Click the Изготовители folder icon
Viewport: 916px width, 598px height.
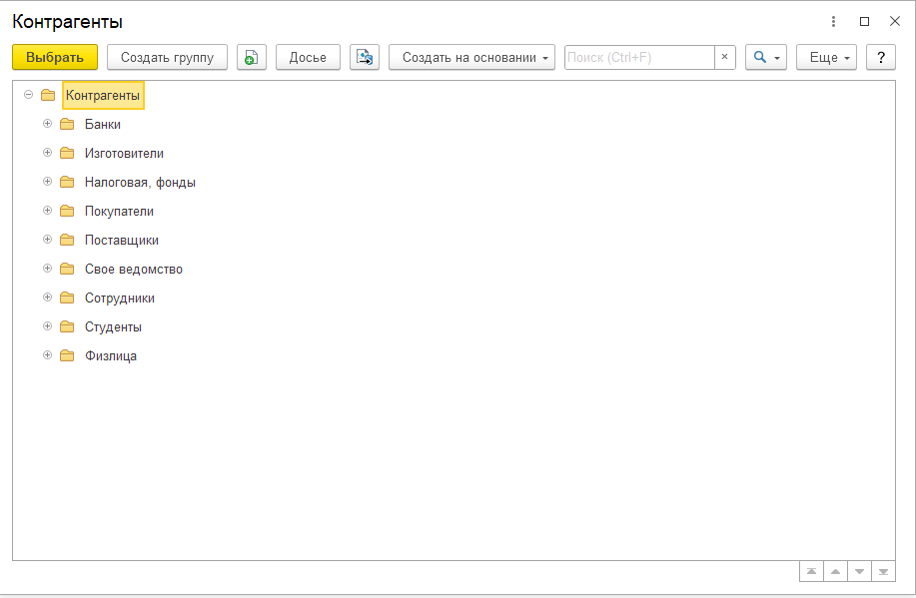coord(67,153)
